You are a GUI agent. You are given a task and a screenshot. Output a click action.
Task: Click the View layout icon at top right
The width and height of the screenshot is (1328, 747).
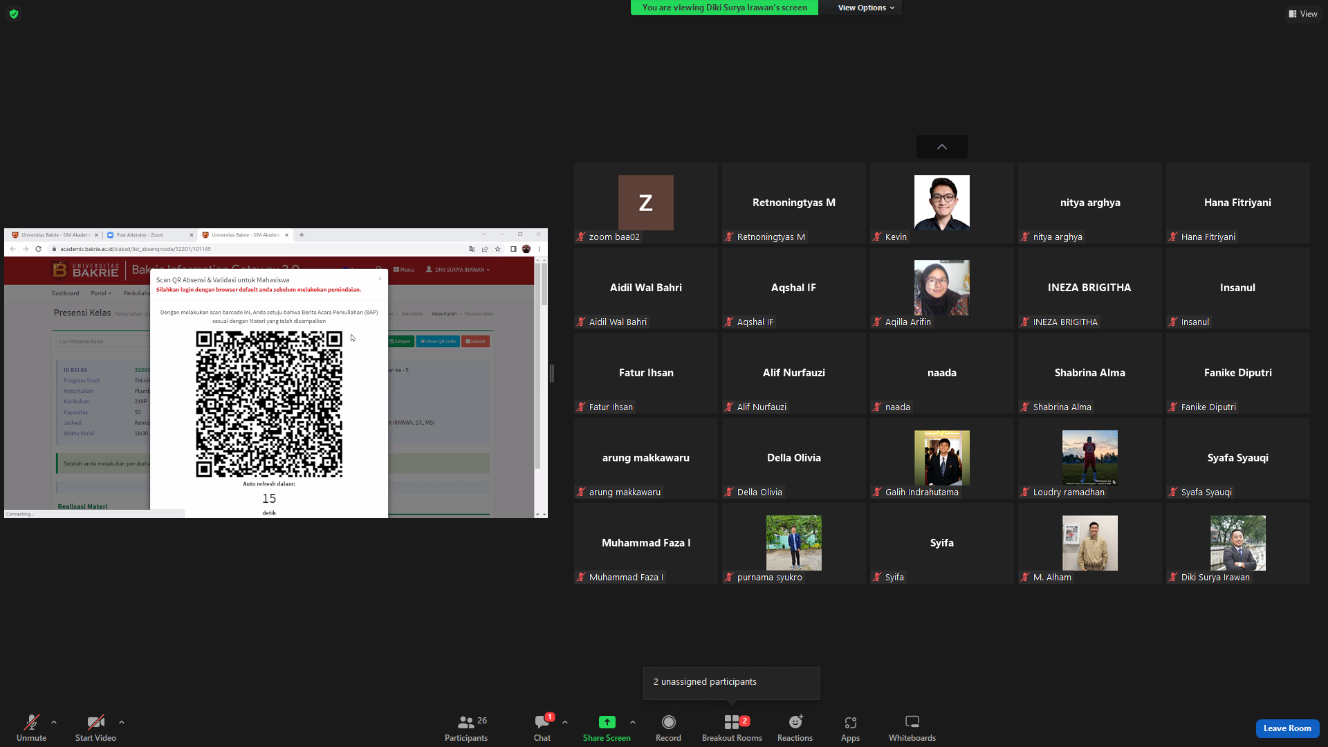click(1293, 14)
